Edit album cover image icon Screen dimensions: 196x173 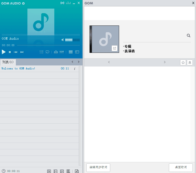(x=115, y=48)
